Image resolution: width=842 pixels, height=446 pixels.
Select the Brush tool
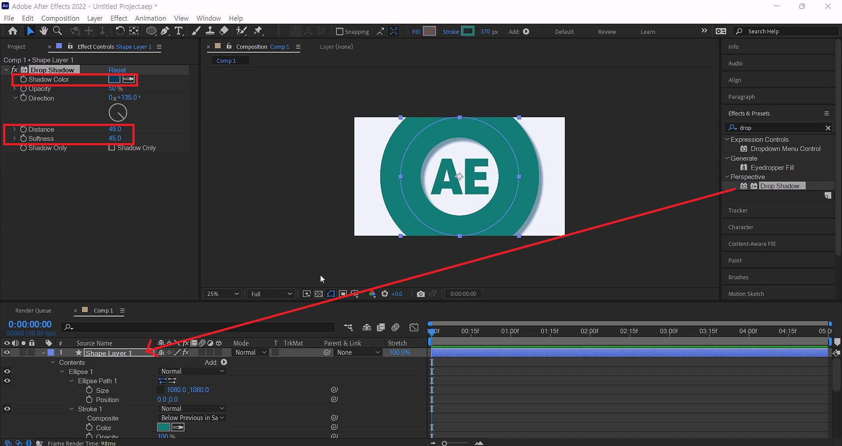[196, 31]
